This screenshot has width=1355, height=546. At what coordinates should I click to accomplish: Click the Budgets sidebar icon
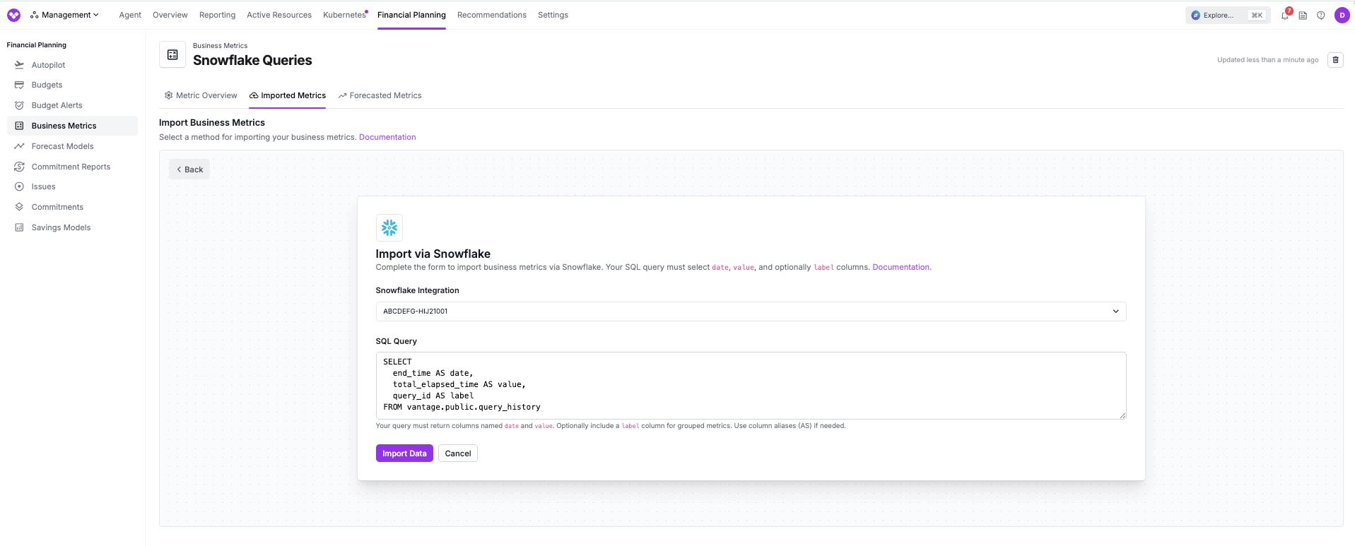[x=19, y=85]
